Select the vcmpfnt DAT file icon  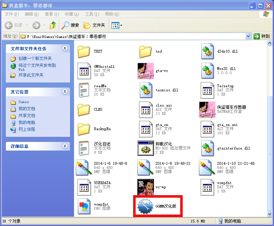click(207, 187)
